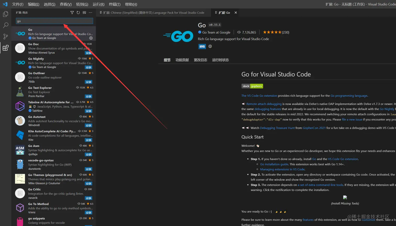Open The VS Code Go extension link

pos(259,96)
